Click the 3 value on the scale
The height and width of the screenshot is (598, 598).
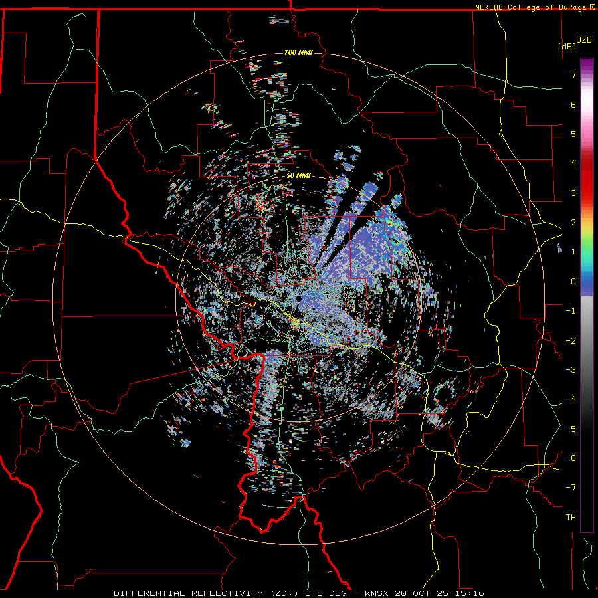click(x=573, y=193)
